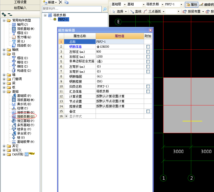Select 承台梁(F) item
The height and width of the screenshot is (192, 214).
21,133
